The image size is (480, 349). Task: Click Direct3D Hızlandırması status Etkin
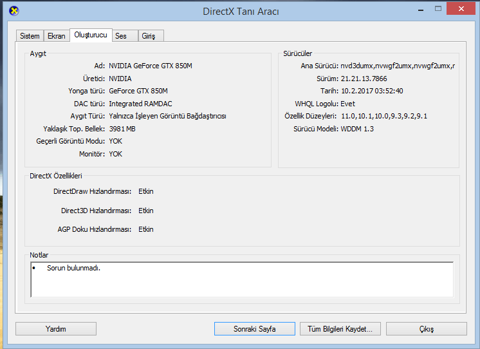pos(145,211)
